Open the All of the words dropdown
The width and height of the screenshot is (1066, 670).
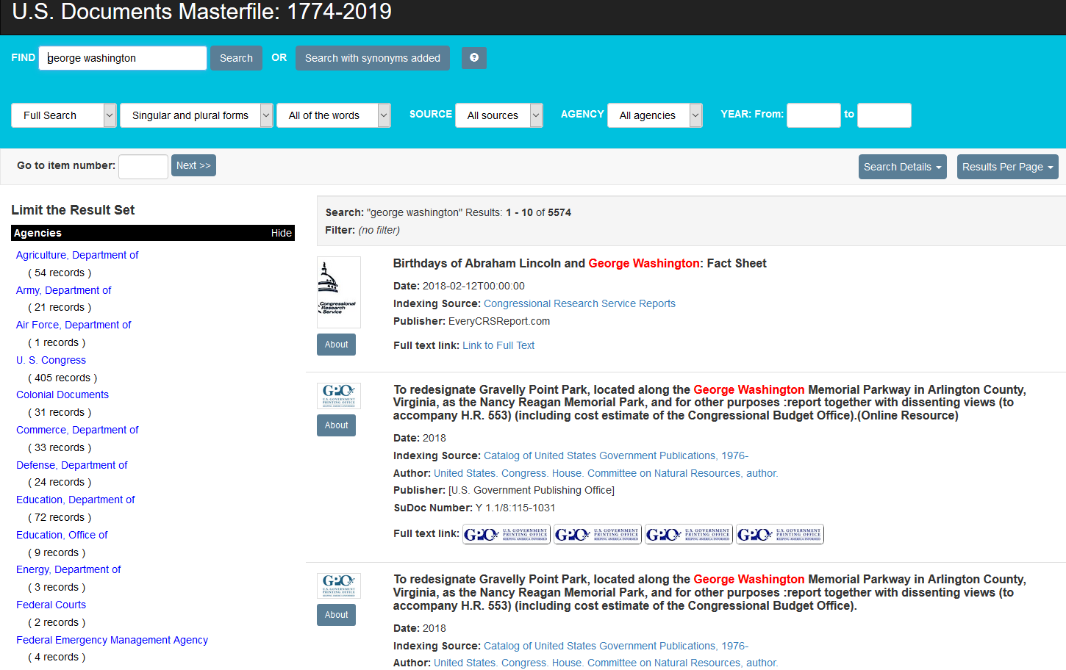(x=334, y=115)
